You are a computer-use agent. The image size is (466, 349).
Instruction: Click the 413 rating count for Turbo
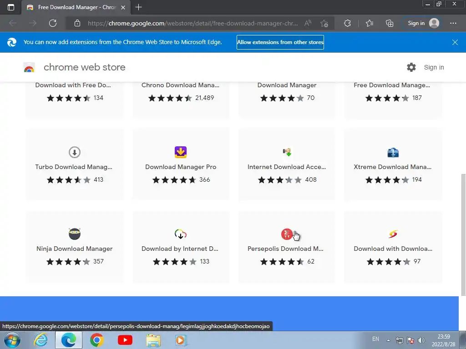tap(98, 179)
